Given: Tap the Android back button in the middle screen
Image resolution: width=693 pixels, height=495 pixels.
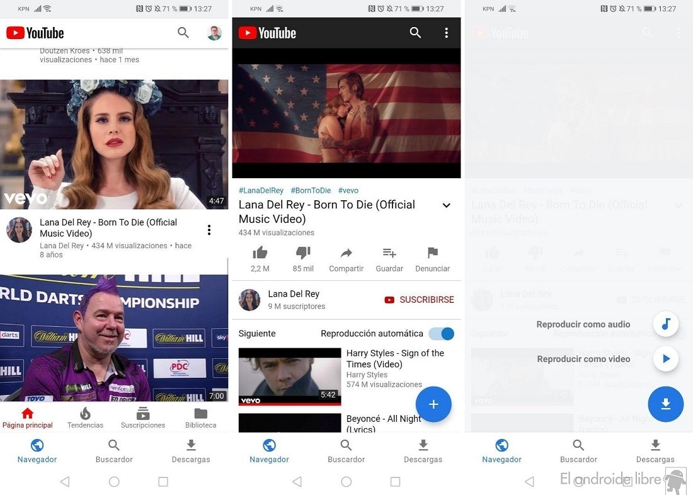Looking at the screenshot, I should pos(297,481).
